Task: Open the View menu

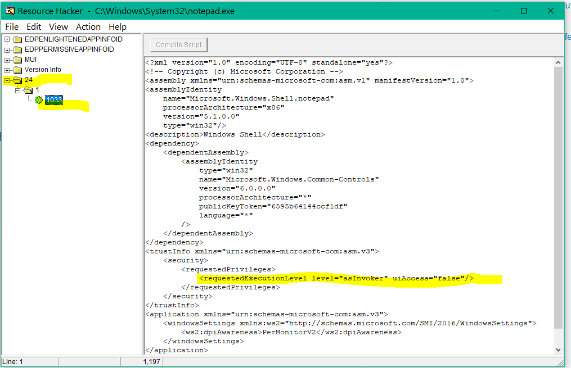Action: click(x=59, y=27)
